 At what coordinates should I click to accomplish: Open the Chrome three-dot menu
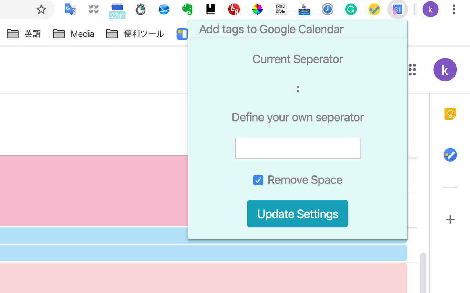(x=454, y=10)
